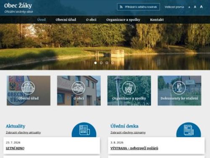Click the date 3. 8. 2026
Screen dimensions: 210x158
[x=117, y=142]
